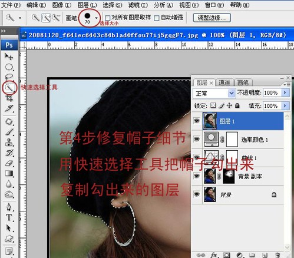Select the Sponge/Dodge tool
This screenshot has height=258, width=294.
[9, 194]
